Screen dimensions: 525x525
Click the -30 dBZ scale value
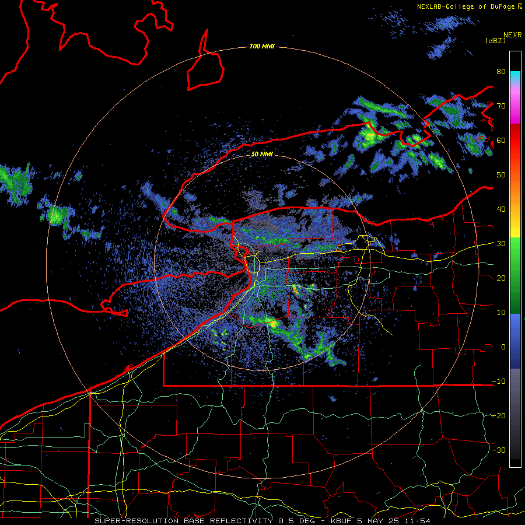pyautogui.click(x=499, y=450)
